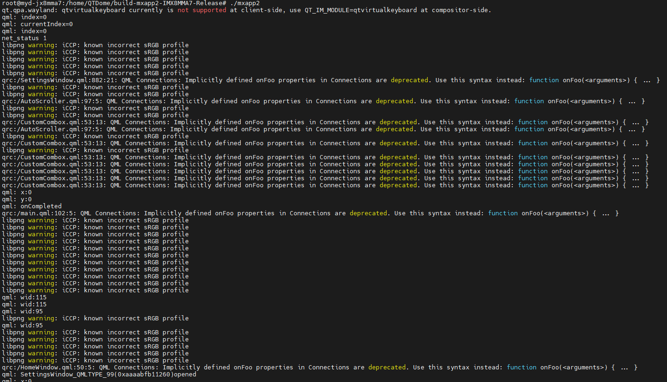Click the 'qml: y:0' line
This screenshot has height=382, width=667.
17,199
